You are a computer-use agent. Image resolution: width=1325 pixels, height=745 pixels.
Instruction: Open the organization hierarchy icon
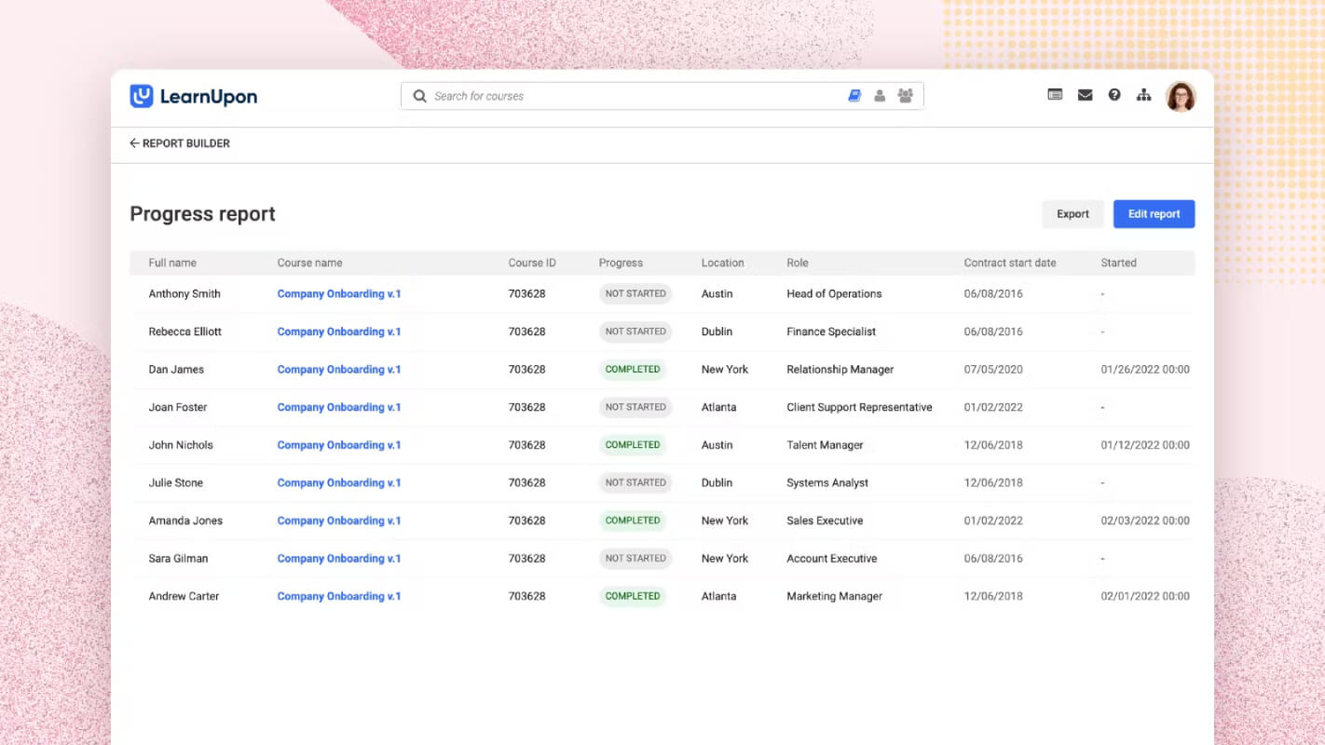[1143, 95]
